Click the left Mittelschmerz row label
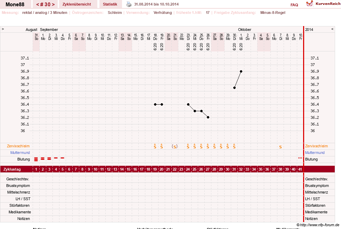341x229 pixels. pyautogui.click(x=19, y=192)
